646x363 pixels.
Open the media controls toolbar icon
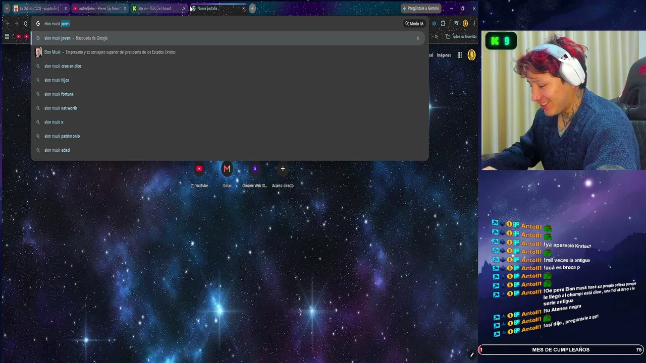(456, 23)
